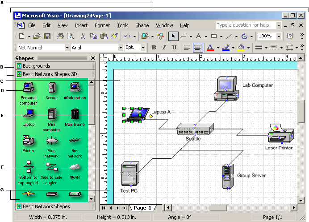Pick the Workstation stencil shape
Viewport: 309px width, 222px height.
click(x=75, y=87)
